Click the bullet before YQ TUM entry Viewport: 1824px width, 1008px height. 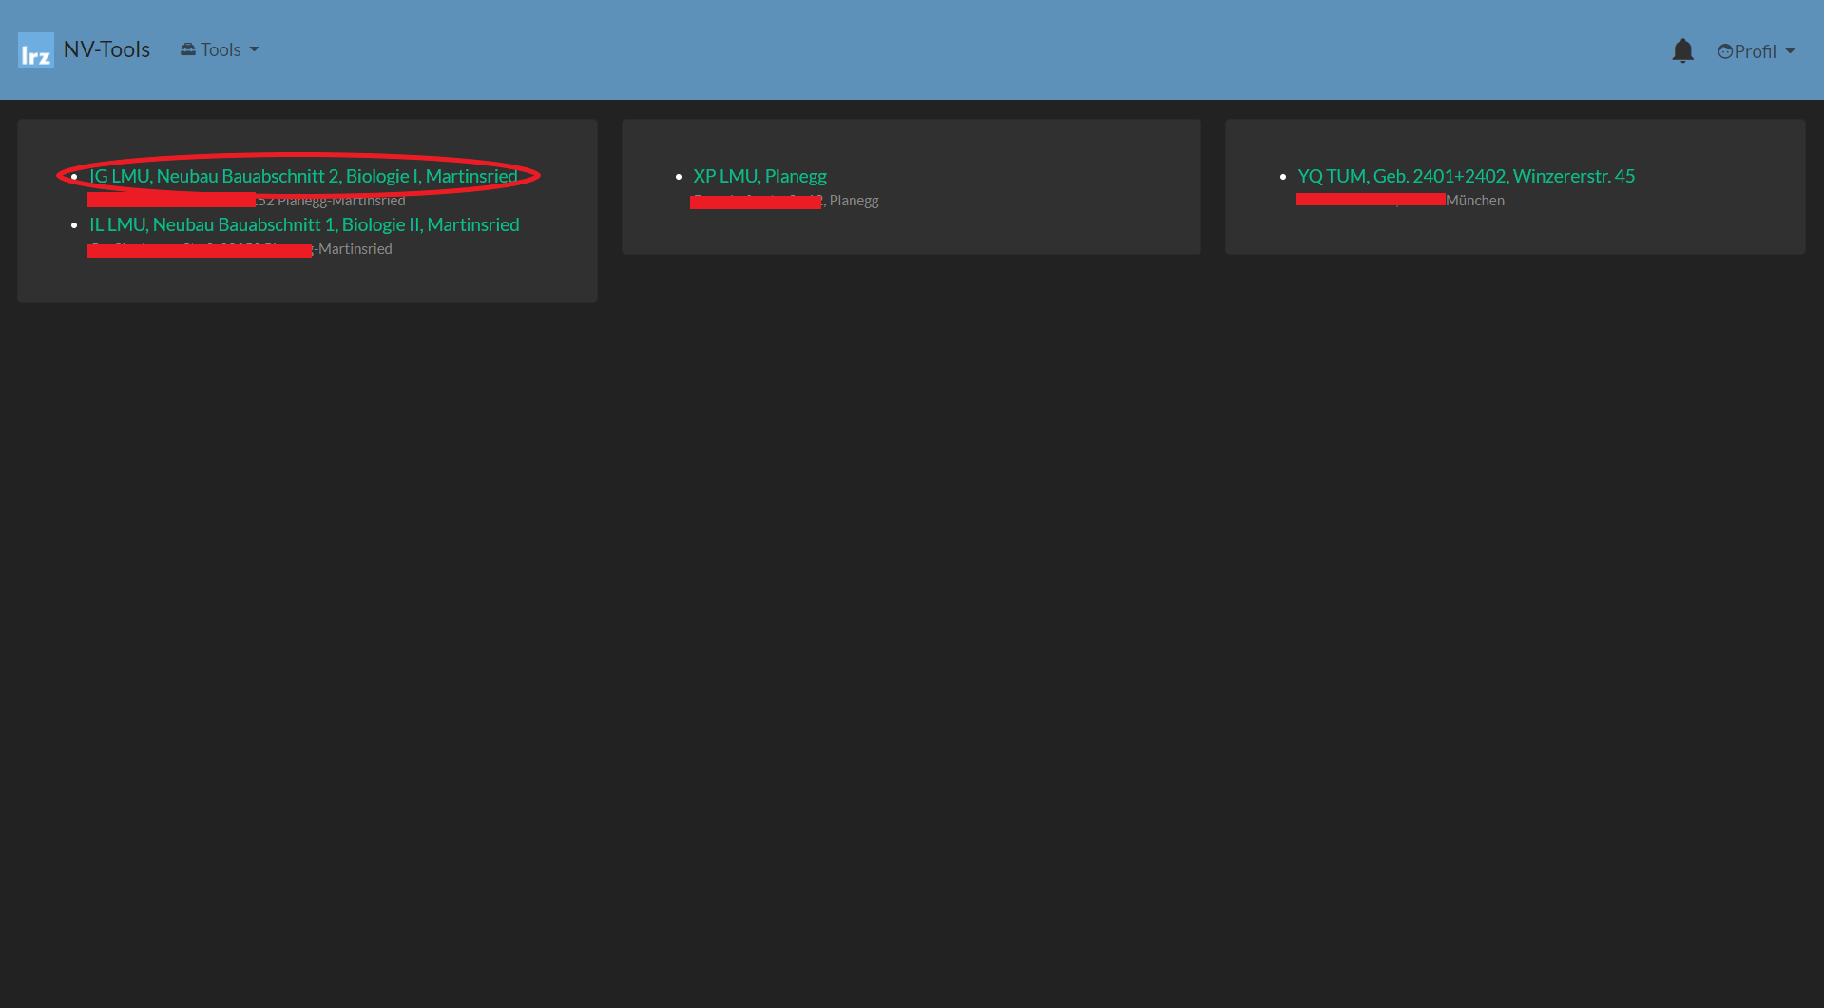[x=1283, y=177]
